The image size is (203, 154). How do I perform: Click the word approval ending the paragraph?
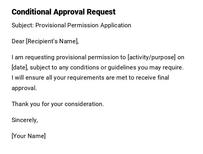coord(24,88)
